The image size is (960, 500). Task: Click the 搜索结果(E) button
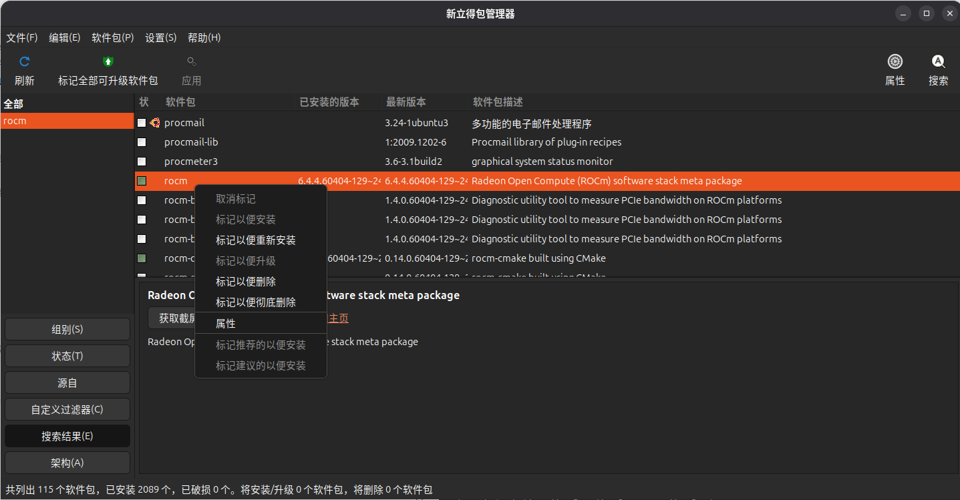pyautogui.click(x=67, y=436)
